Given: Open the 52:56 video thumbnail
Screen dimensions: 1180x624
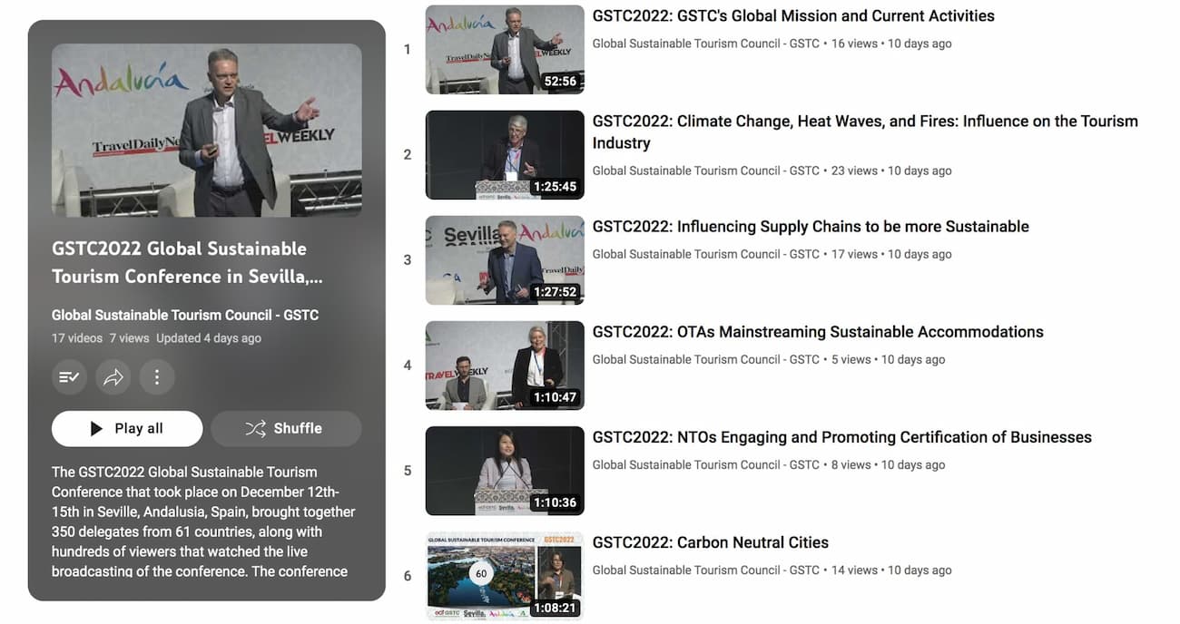Looking at the screenshot, I should [505, 50].
